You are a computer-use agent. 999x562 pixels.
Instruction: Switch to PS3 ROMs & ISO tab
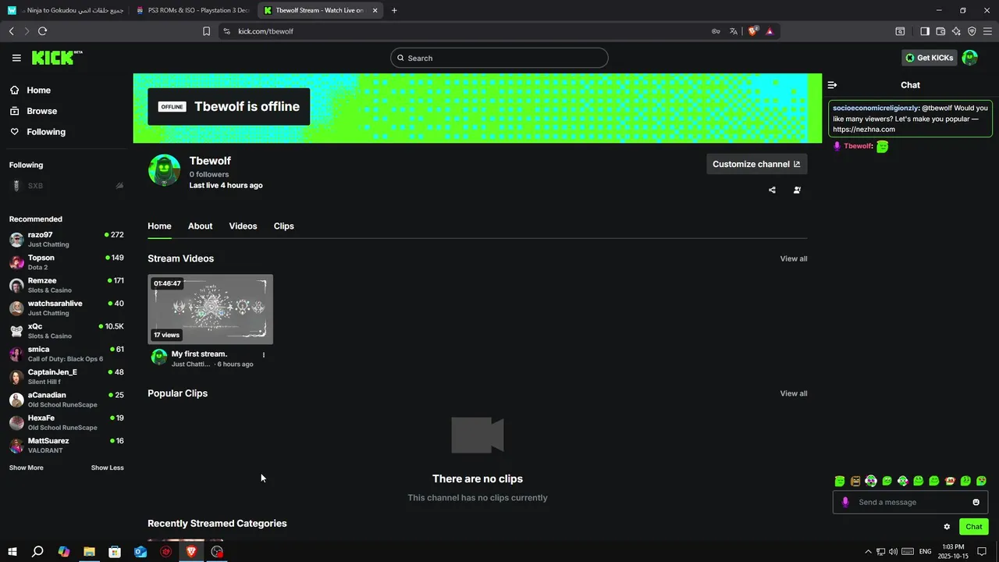[x=192, y=10]
